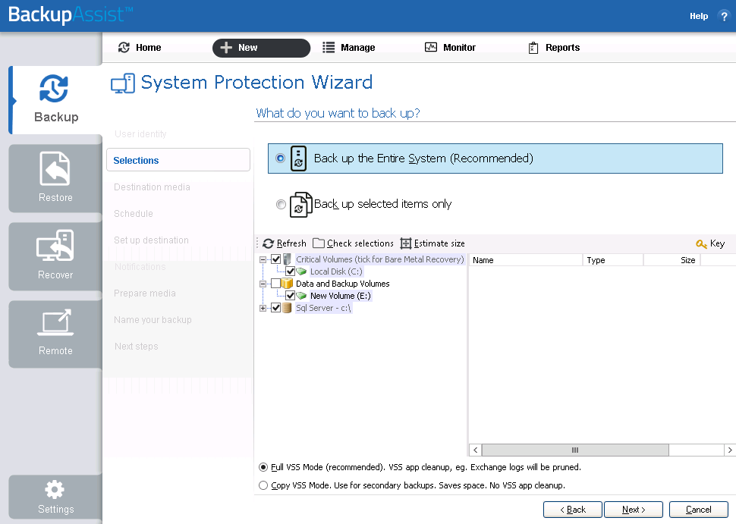Image resolution: width=736 pixels, height=524 pixels.
Task: Click the Help link
Action: tap(699, 16)
